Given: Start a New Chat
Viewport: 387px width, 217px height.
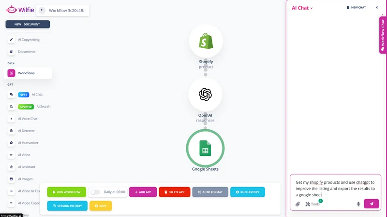Looking at the screenshot, I should pos(356,8).
